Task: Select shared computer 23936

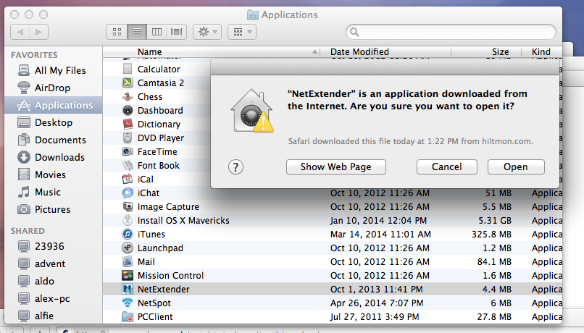Action: coord(54,246)
